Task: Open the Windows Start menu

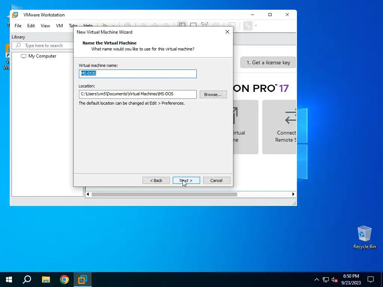Action: tap(9, 280)
